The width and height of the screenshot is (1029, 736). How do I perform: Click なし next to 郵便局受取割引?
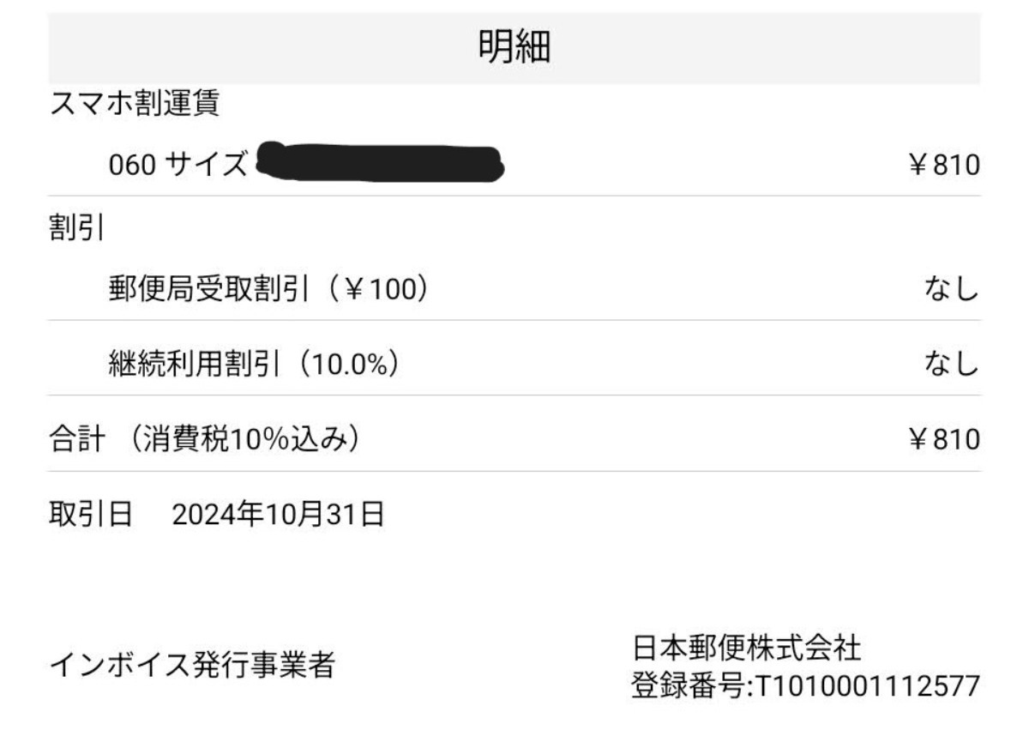[x=952, y=291]
